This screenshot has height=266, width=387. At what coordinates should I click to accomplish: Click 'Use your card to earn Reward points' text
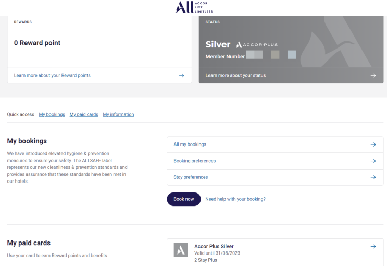coord(57,256)
